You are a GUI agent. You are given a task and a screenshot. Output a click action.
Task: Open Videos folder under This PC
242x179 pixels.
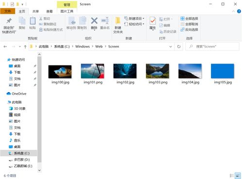15,115
